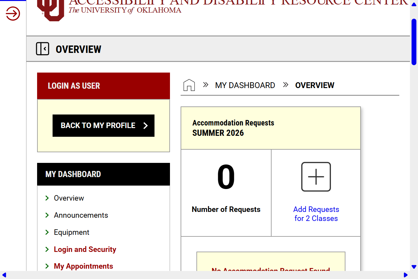This screenshot has width=418, height=279.
Task: Click the scroll right arrow
Action: tap(406, 275)
